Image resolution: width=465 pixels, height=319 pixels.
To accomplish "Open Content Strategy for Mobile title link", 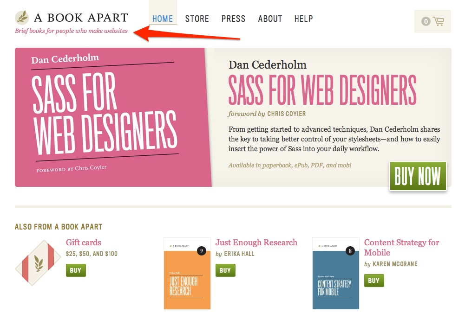I will pyautogui.click(x=401, y=248).
